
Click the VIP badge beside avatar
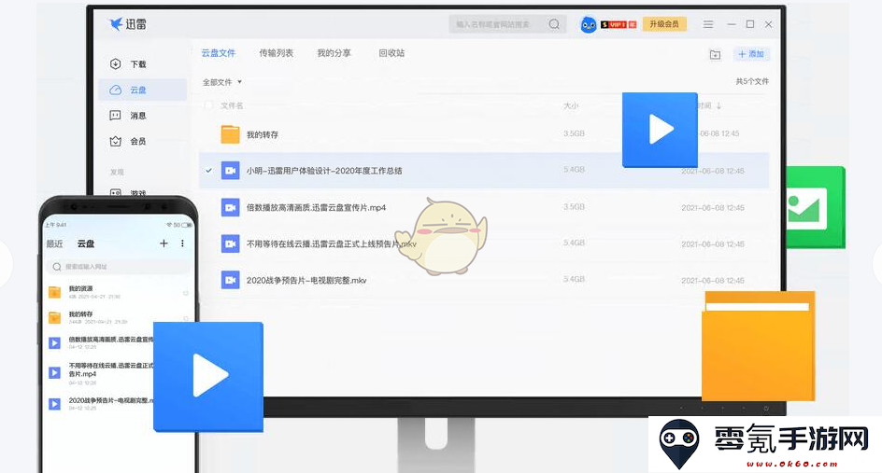pos(619,24)
